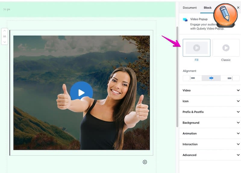Expand the Advanced settings panel

(210, 155)
